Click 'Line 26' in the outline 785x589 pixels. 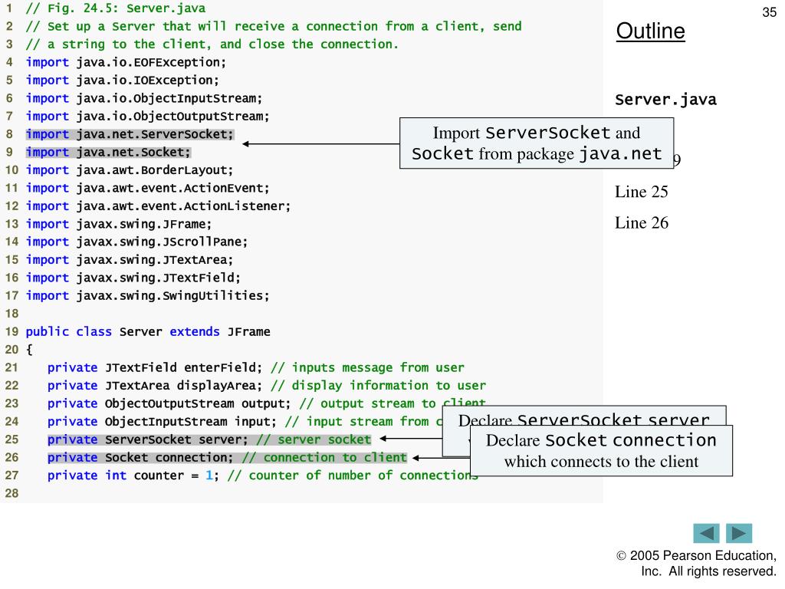pos(642,222)
